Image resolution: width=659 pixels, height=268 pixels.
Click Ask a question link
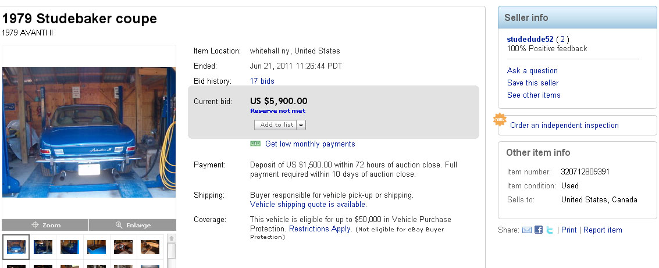pos(532,71)
